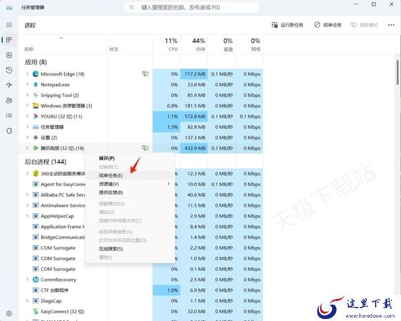Click the 后台进程 (144) group heading
This screenshot has width=401, height=321.
pyautogui.click(x=45, y=162)
